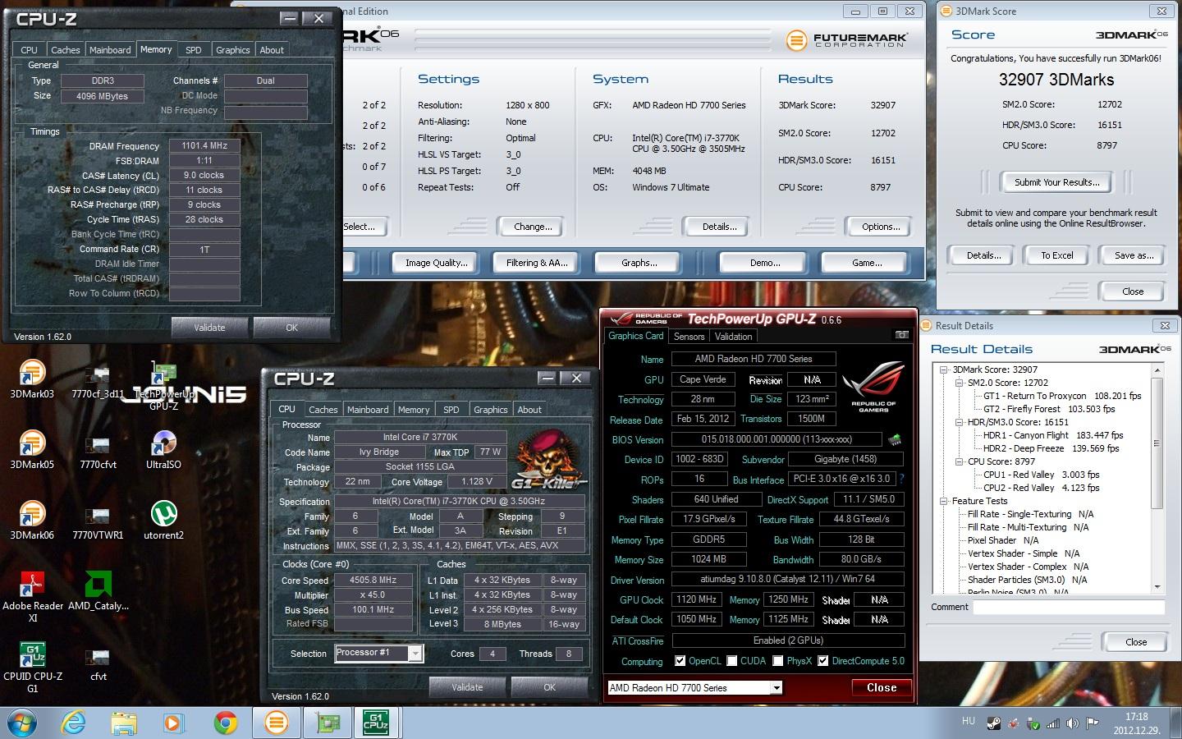Switch to the Caches tab in the upper CPU-Z window
Viewport: 1182px width, 739px height.
point(66,50)
